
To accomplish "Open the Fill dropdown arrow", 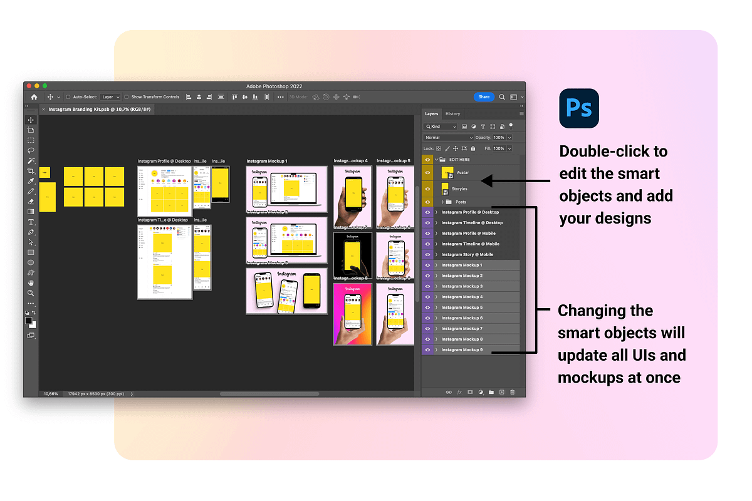I will pyautogui.click(x=509, y=148).
